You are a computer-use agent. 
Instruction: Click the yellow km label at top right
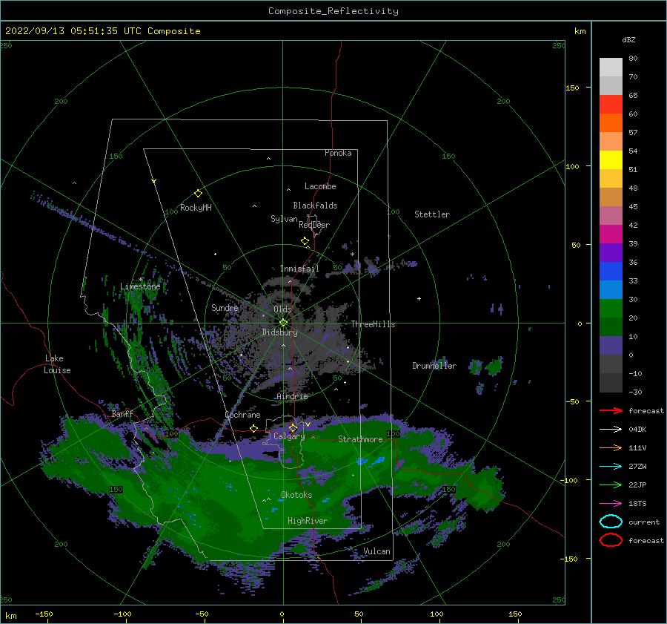580,31
